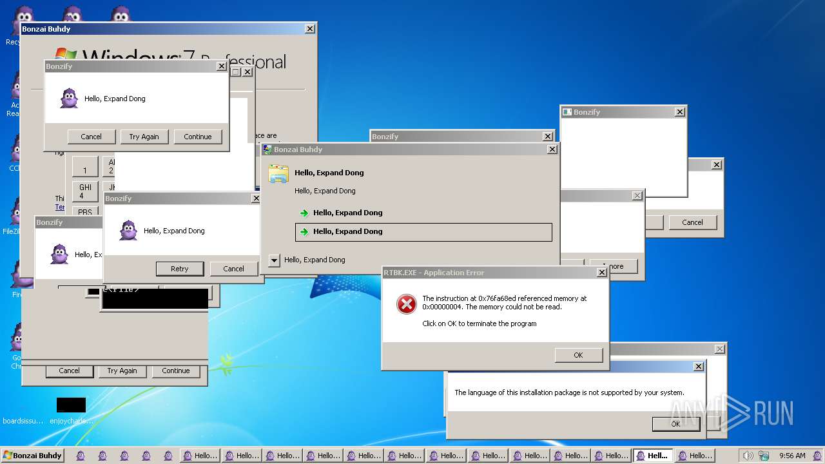
Task: Click the black console area below Retry dialog
Action: point(155,298)
